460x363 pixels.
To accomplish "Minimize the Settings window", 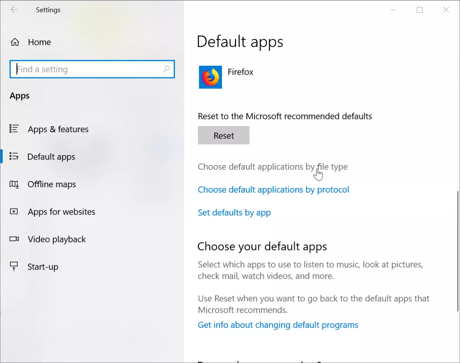I will pyautogui.click(x=393, y=10).
